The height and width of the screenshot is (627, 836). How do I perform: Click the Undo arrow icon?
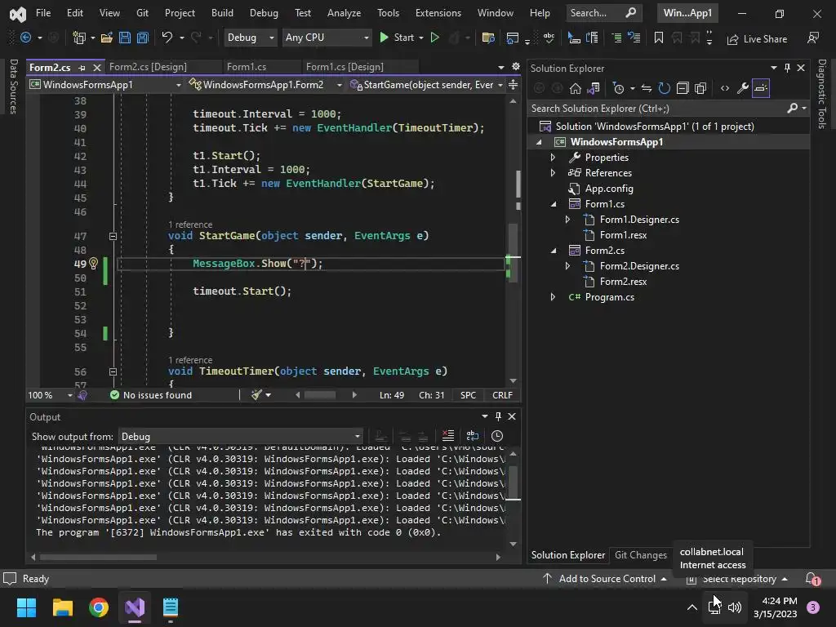tap(167, 38)
